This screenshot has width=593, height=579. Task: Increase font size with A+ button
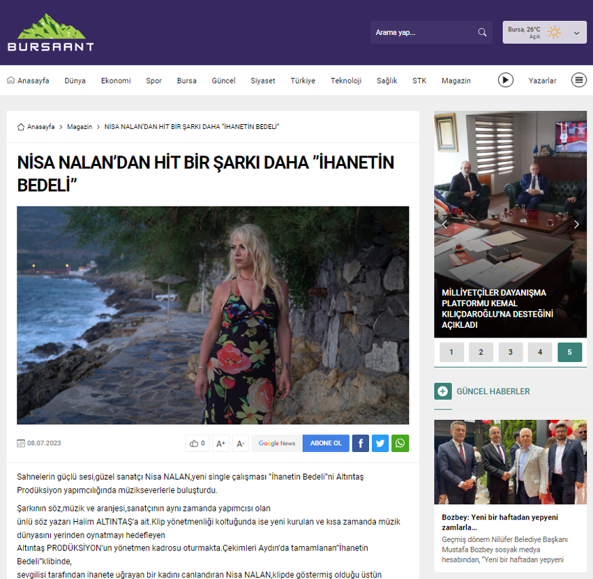pyautogui.click(x=220, y=443)
